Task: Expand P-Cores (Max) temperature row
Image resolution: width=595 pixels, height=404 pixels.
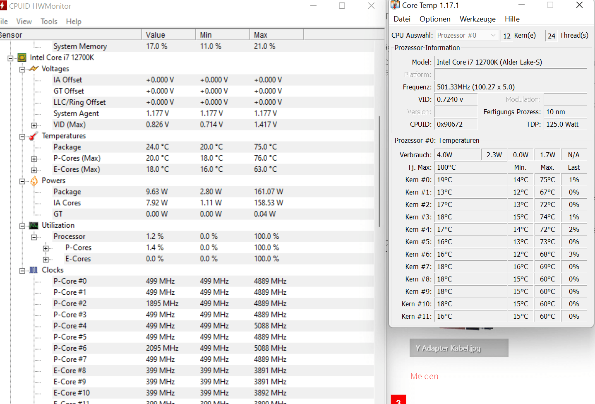Action: [x=34, y=159]
